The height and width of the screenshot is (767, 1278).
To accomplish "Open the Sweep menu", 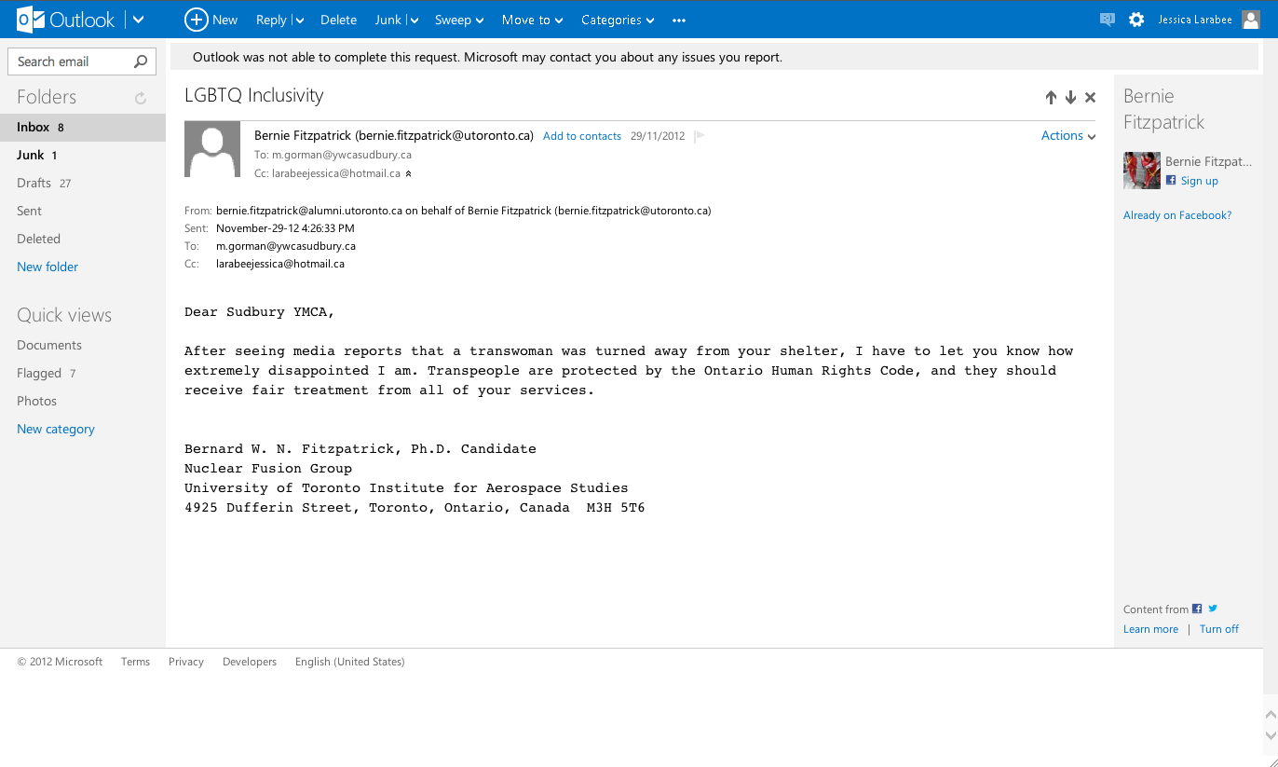I will click(x=459, y=20).
